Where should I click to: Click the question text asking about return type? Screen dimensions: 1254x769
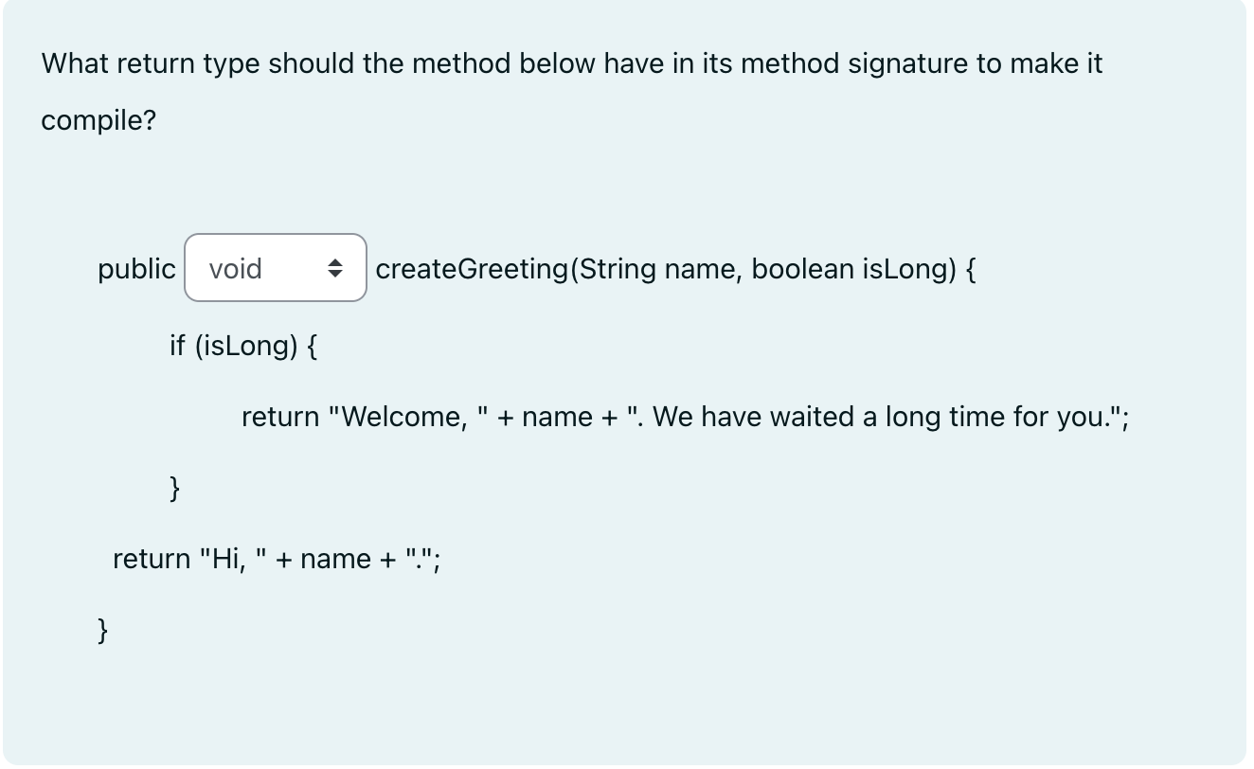pos(568,63)
